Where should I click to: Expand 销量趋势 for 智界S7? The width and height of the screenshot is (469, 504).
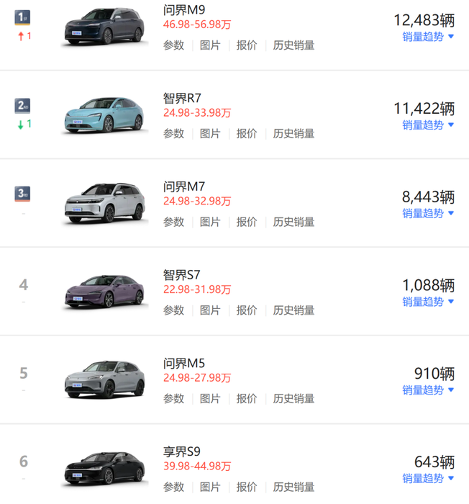coord(428,302)
